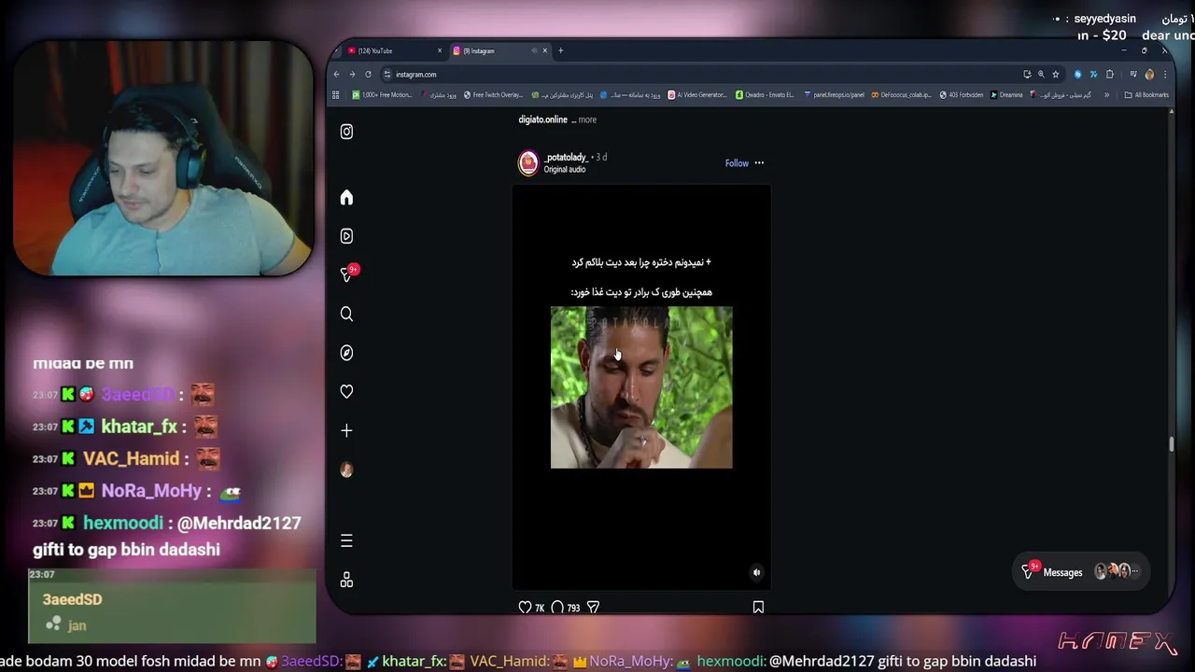The width and height of the screenshot is (1195, 672).
Task: Click VAC_Hamid username in chat
Action: pos(131,458)
